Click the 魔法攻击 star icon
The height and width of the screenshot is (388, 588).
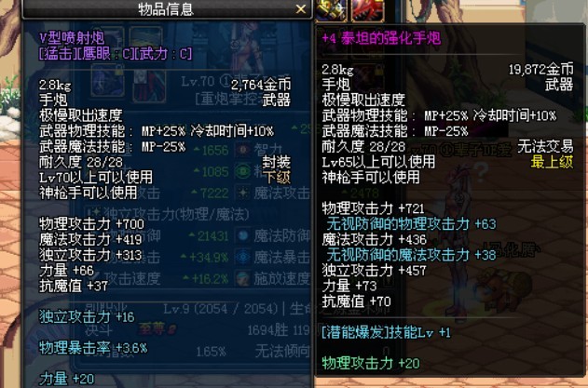pyautogui.click(x=242, y=193)
